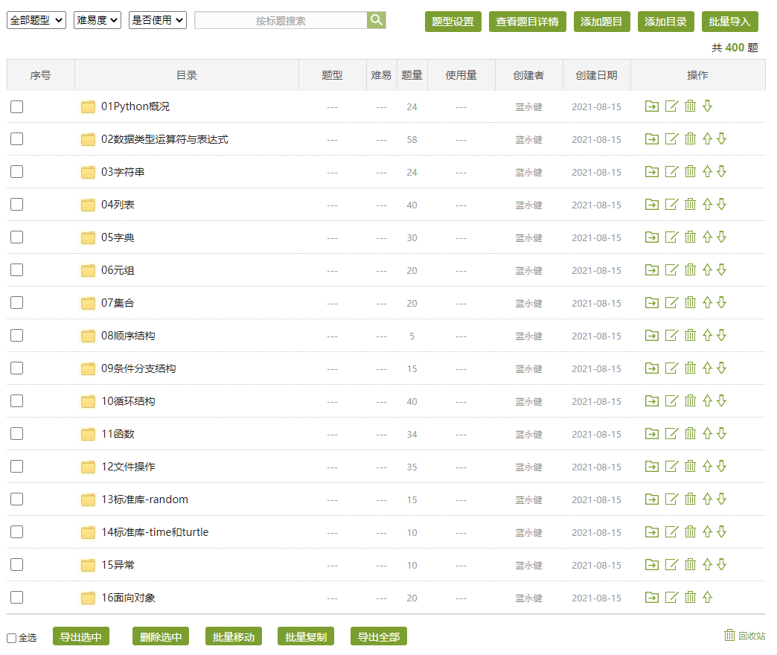Click the 添加题目 button
This screenshot has height=655, width=777.
tap(601, 22)
